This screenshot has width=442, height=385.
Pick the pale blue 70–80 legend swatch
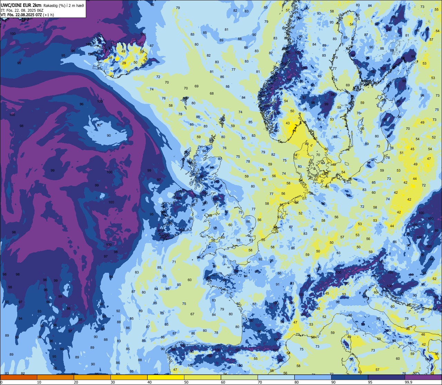pos(276,377)
